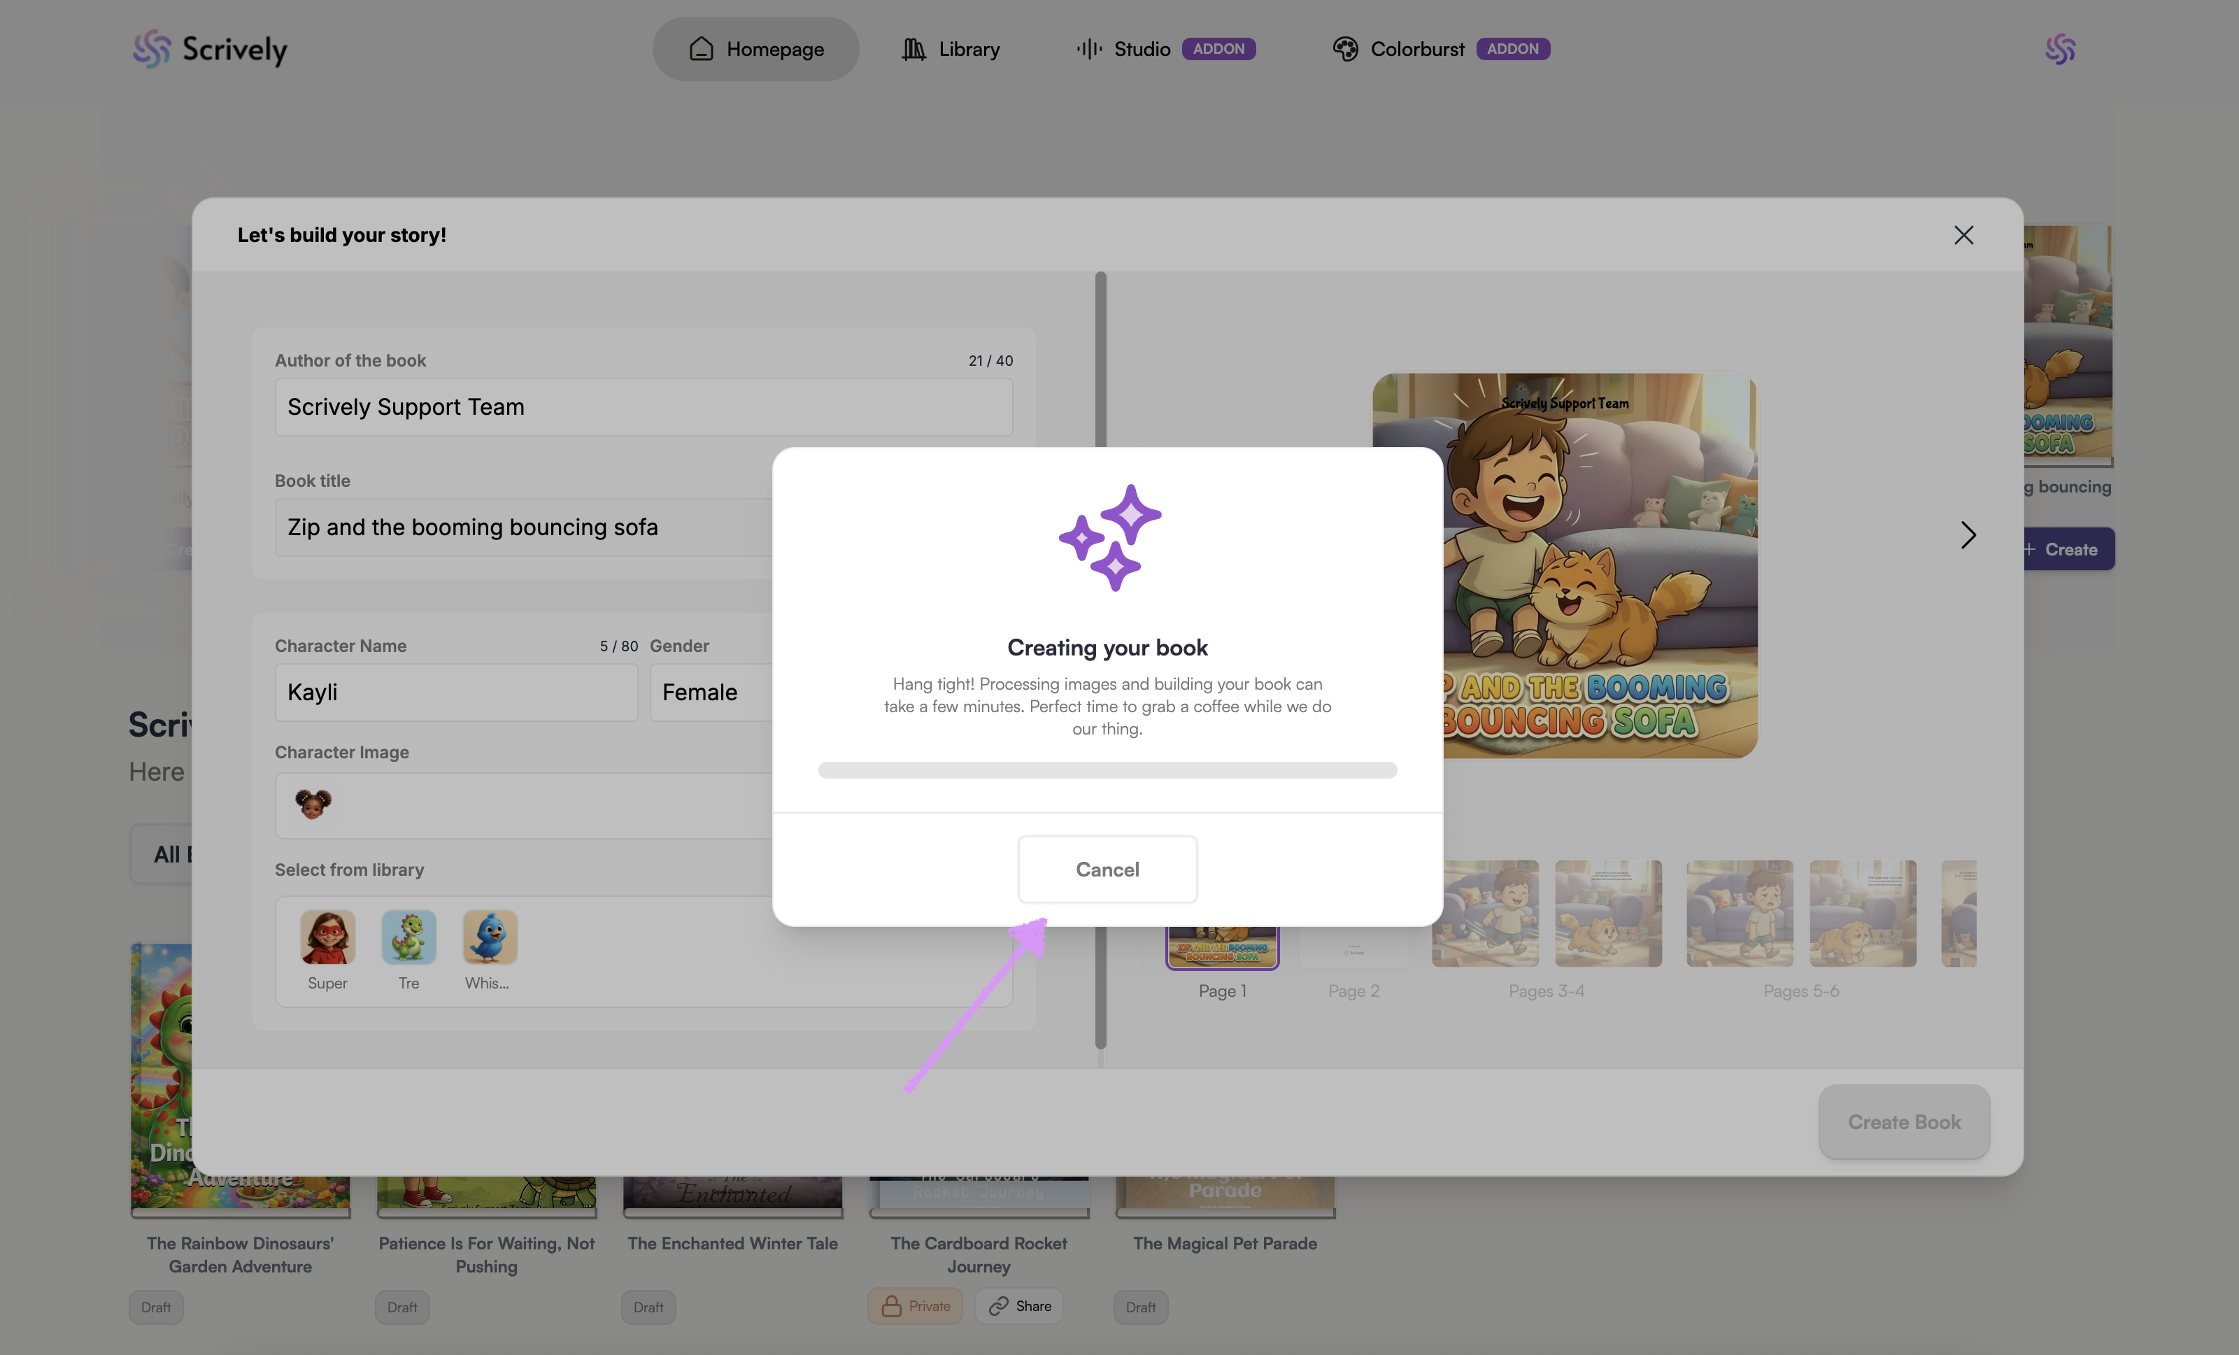Viewport: 2239px width, 1355px height.
Task: Open the Homepage tab
Action: coord(755,49)
